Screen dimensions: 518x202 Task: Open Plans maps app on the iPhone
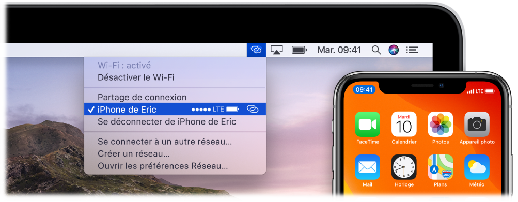click(441, 167)
